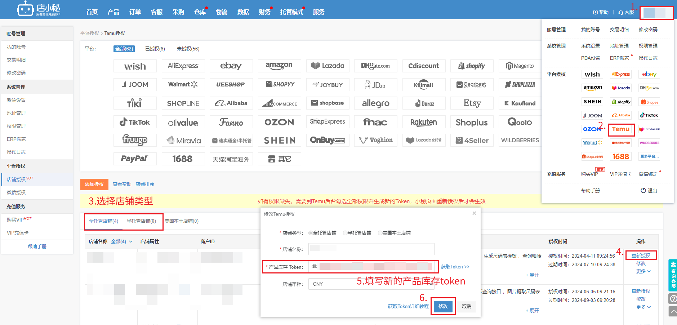Viewport: 677px width, 325px height.
Task: Select the Etsy platform tile
Action: pyautogui.click(x=472, y=103)
